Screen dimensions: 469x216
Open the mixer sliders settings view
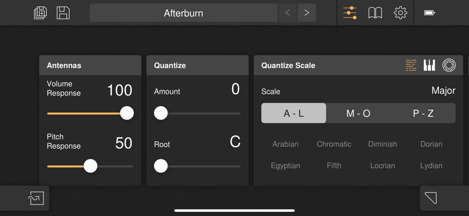350,13
